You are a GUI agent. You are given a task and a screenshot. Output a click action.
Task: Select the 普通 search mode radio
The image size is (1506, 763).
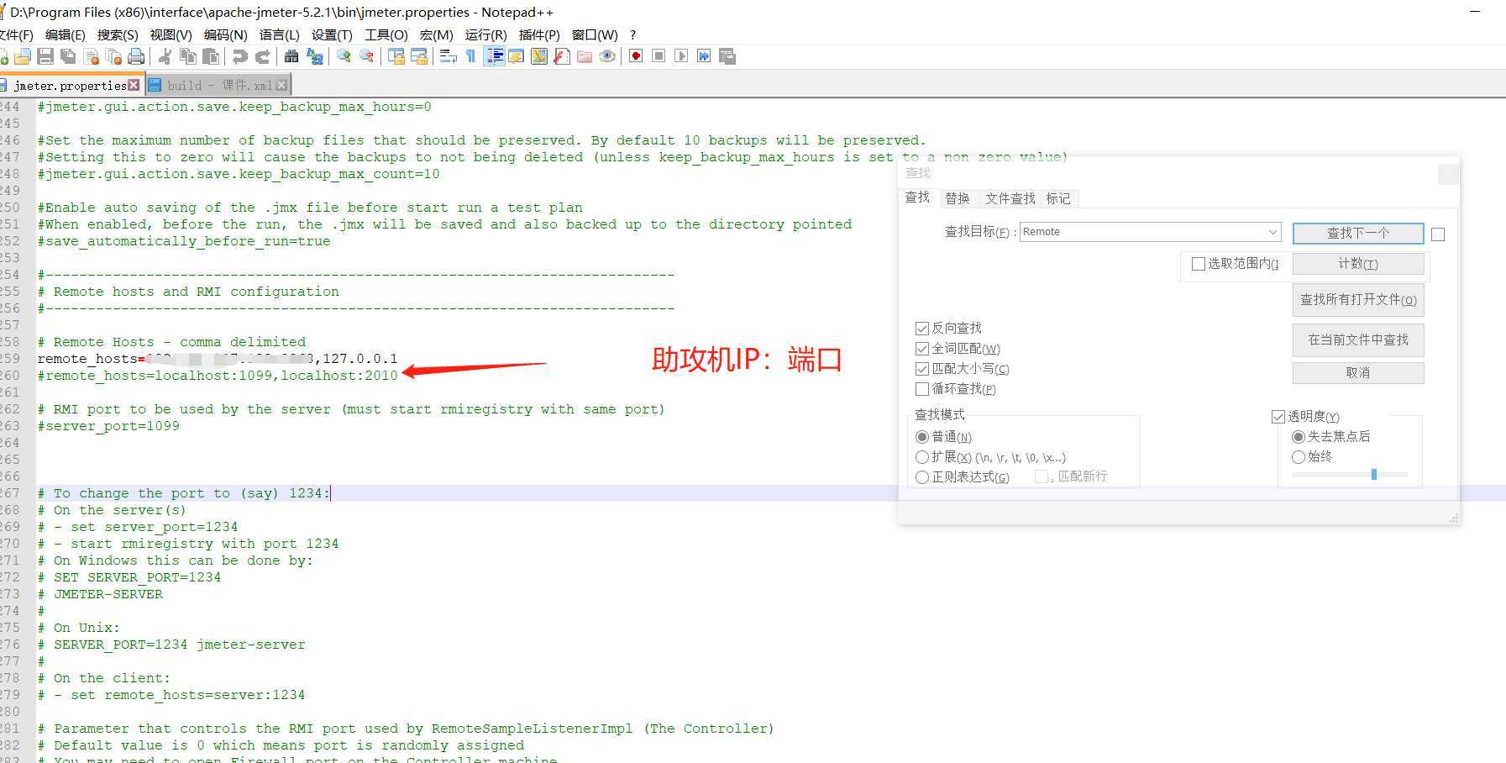922,437
